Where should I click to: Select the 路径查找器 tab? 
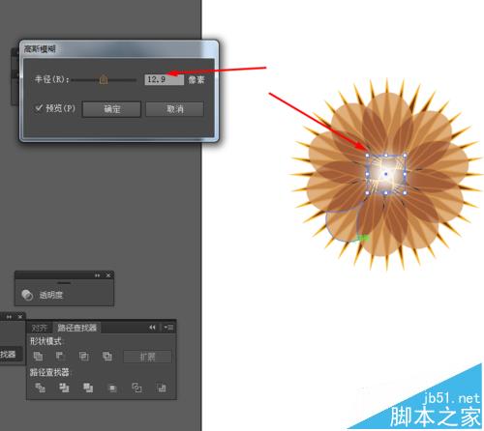point(77,328)
